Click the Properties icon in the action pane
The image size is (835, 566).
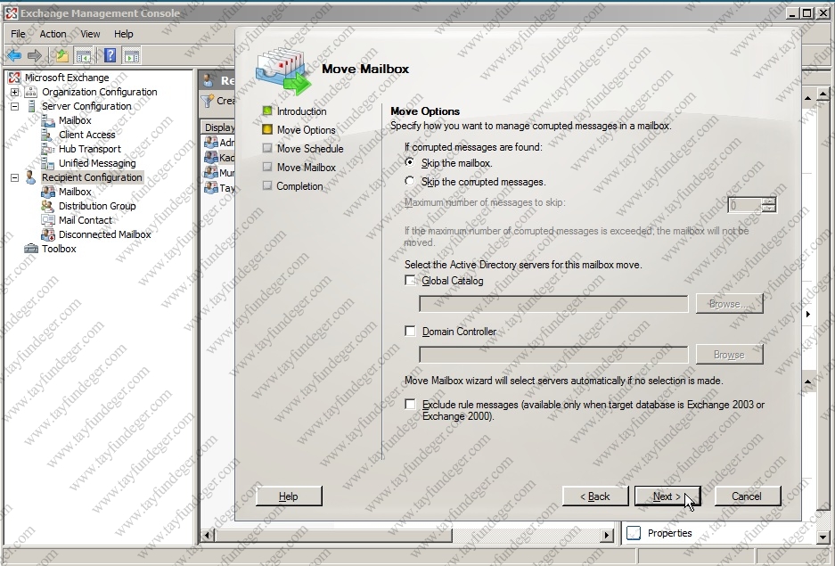click(x=634, y=533)
